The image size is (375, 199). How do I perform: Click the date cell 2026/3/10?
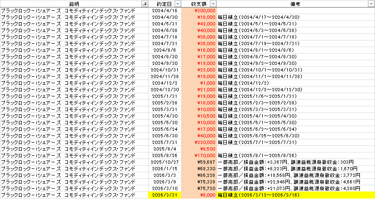tap(165, 189)
